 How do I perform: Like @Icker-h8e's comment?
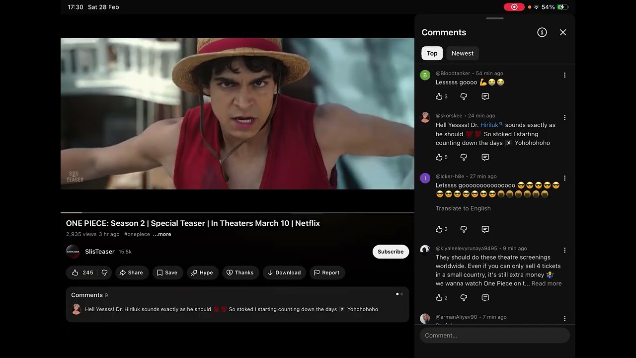439,229
